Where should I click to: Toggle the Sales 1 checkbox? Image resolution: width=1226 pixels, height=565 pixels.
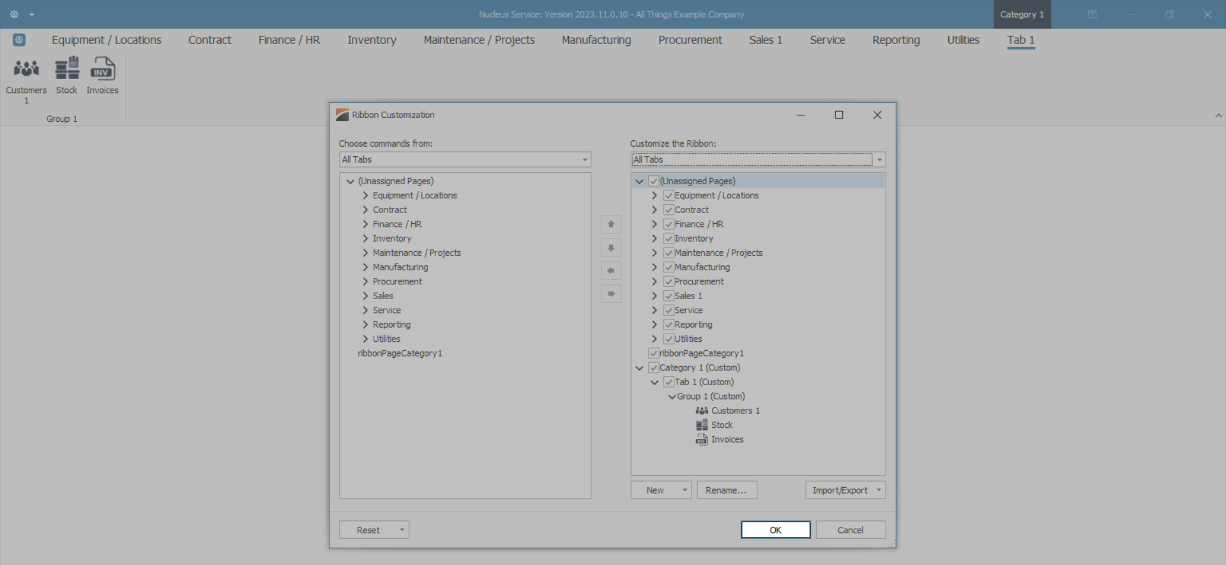[669, 296]
